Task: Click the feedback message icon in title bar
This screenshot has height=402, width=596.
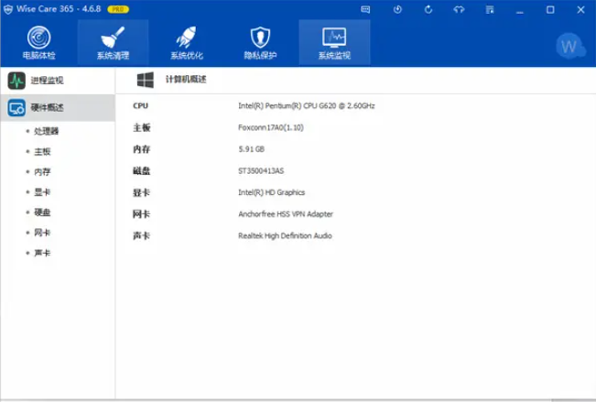Action: (365, 9)
